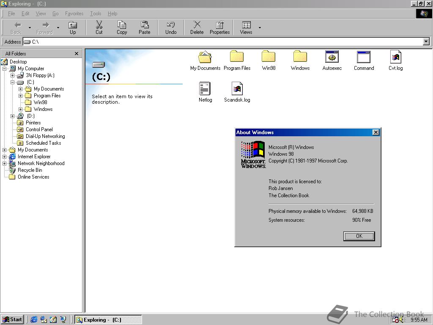Launch Outlook Express from Quick Launch
This screenshot has width=433, height=325.
pyautogui.click(x=44, y=320)
